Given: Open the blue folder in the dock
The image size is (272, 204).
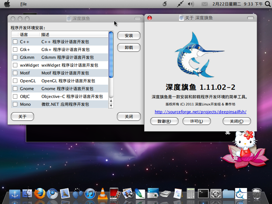Looking at the screenshot, I should pos(228,194).
